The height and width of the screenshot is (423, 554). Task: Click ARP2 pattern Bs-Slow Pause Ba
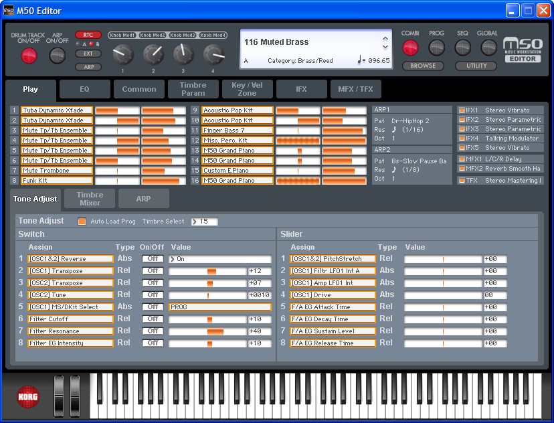pos(419,161)
